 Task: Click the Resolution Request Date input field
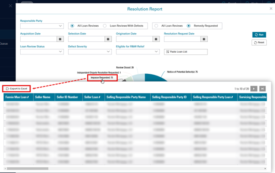pyautogui.click(x=182, y=39)
